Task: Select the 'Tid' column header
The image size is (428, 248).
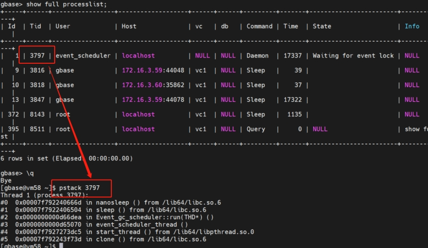Action: [35, 26]
